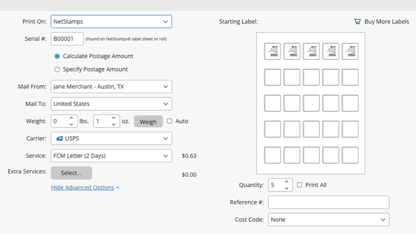Viewport: 416px width, 234px height.
Task: Click the Weigh button
Action: [148, 122]
